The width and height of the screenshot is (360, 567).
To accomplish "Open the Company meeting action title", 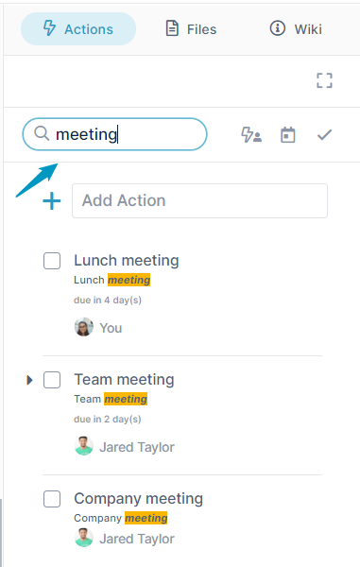I will click(x=139, y=499).
